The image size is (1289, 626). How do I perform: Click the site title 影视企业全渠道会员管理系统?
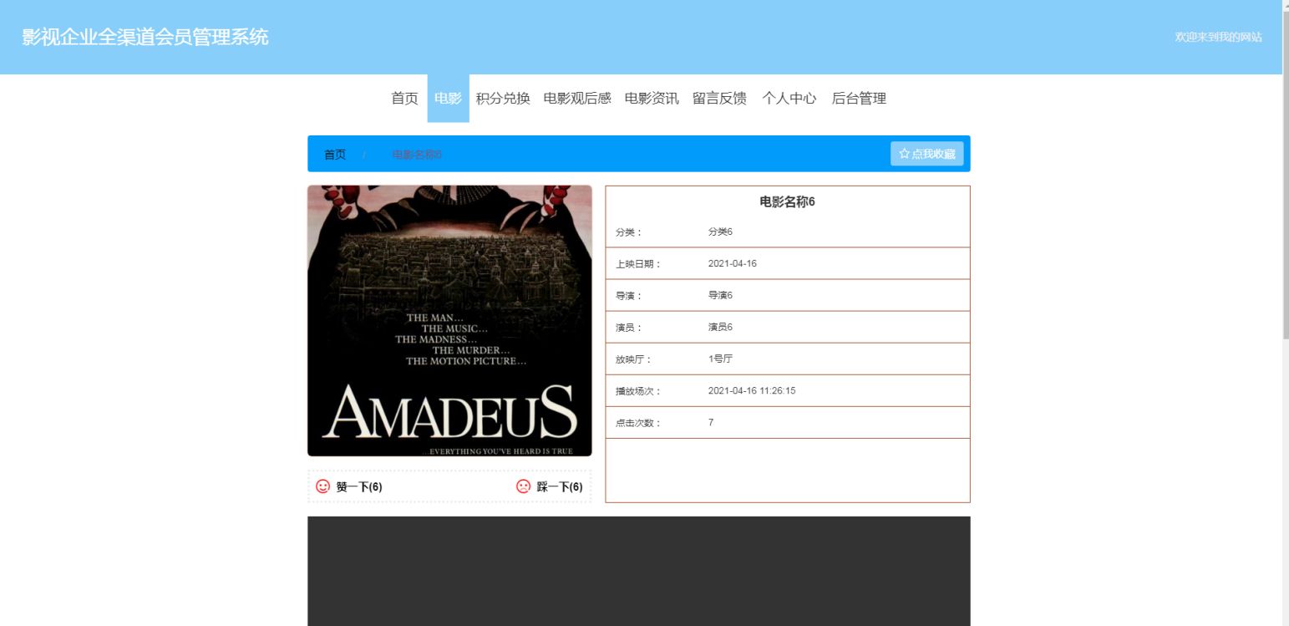[145, 37]
